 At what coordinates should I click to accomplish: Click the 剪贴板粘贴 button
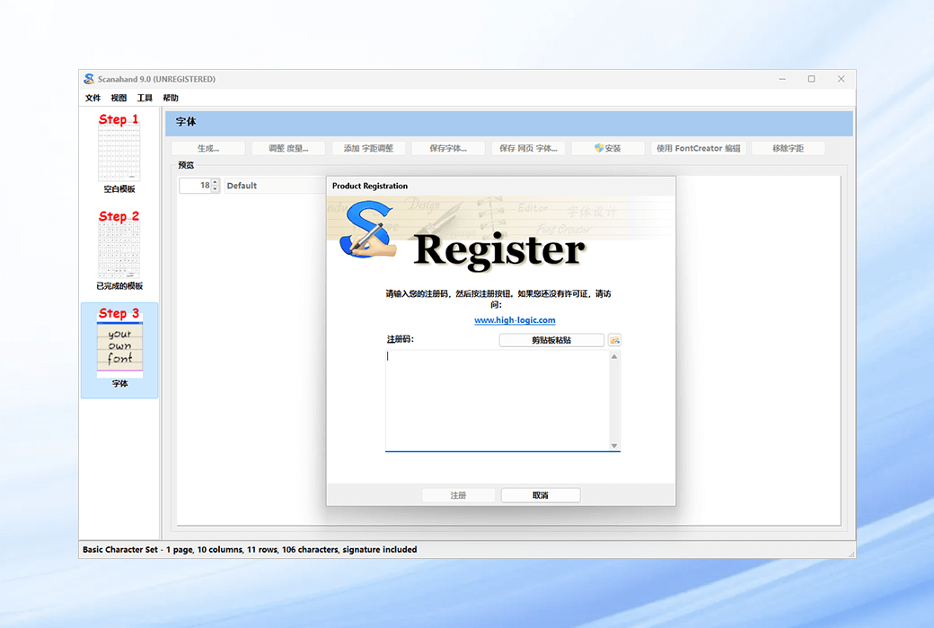(551, 340)
